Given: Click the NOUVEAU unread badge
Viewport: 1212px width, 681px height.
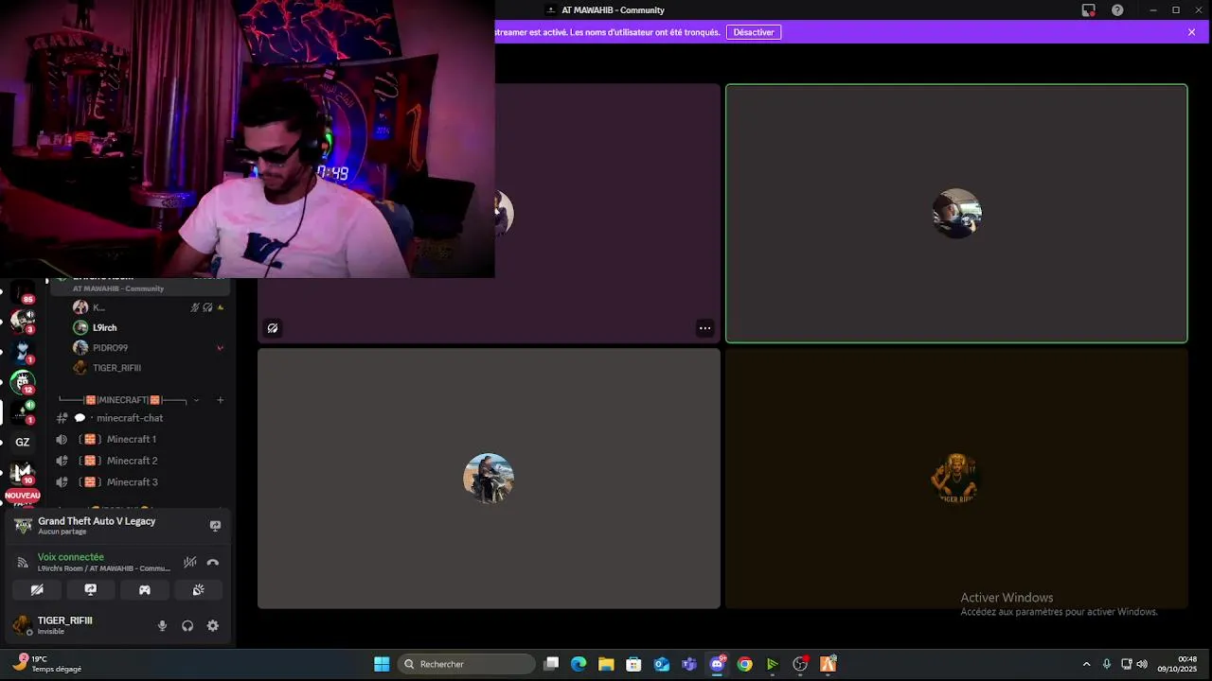Looking at the screenshot, I should pyautogui.click(x=23, y=496).
